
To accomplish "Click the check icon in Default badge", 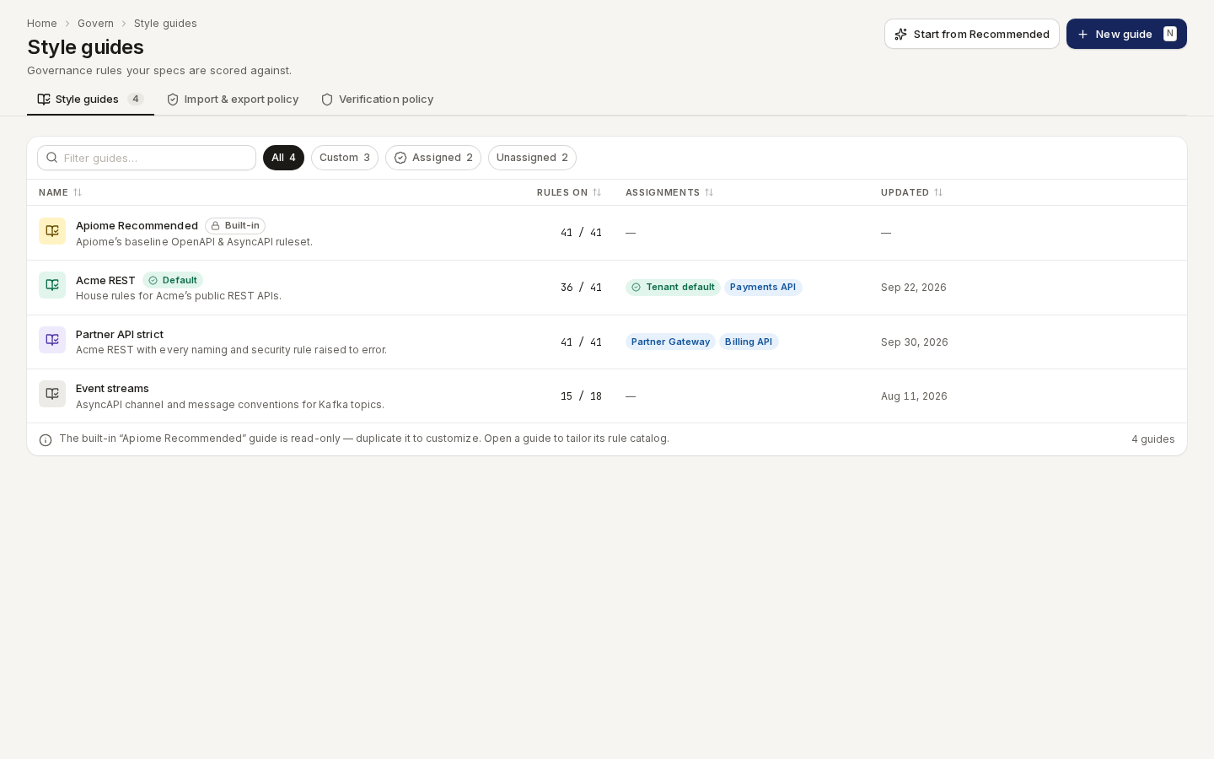I will [153, 281].
